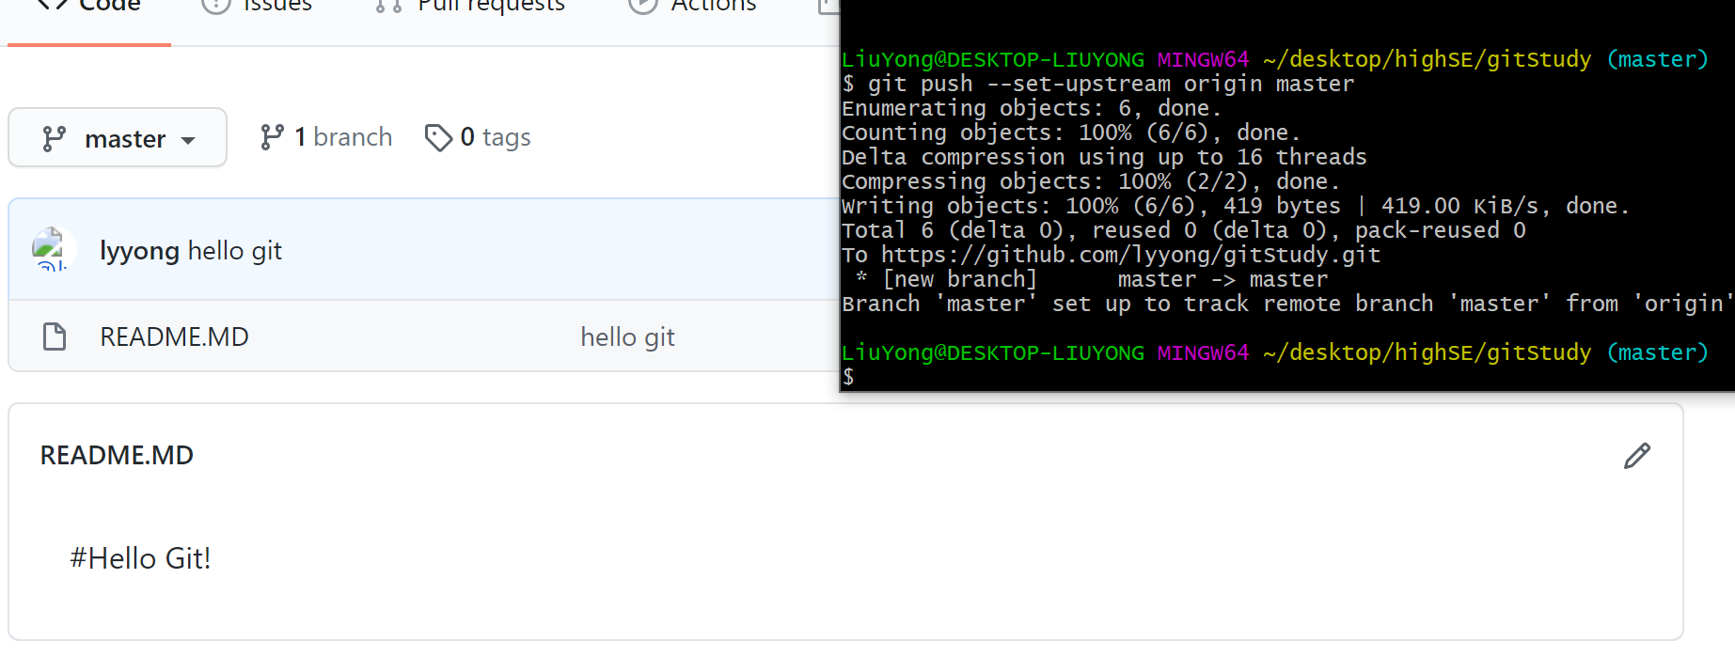Click the new branch line in terminal
Screen dimensions: 1735x657
tap(1092, 279)
